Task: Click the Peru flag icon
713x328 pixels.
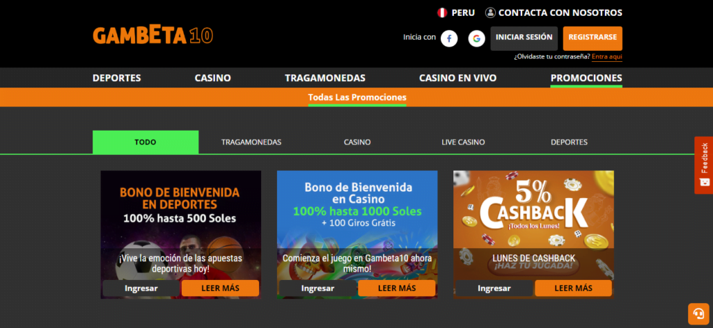Action: click(442, 13)
